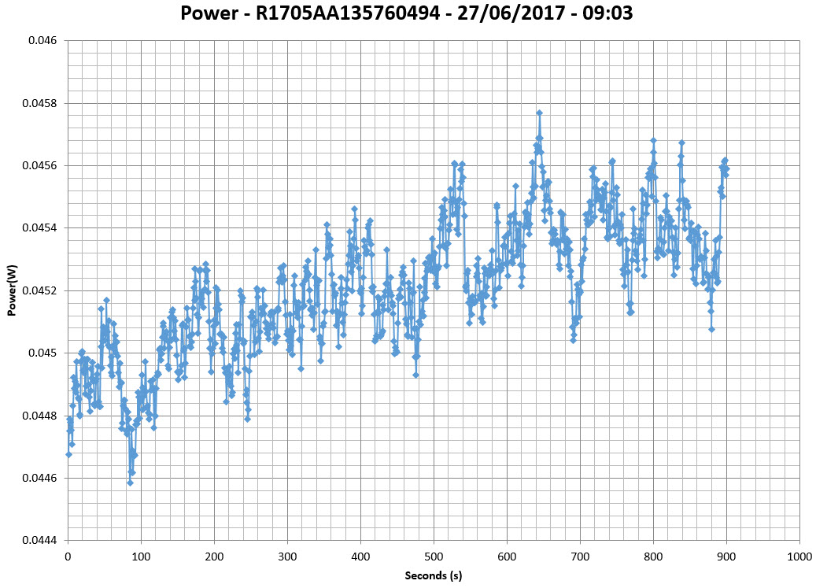Select the 0.0444 label at y-axis bottom
The image size is (816, 588).
39,541
